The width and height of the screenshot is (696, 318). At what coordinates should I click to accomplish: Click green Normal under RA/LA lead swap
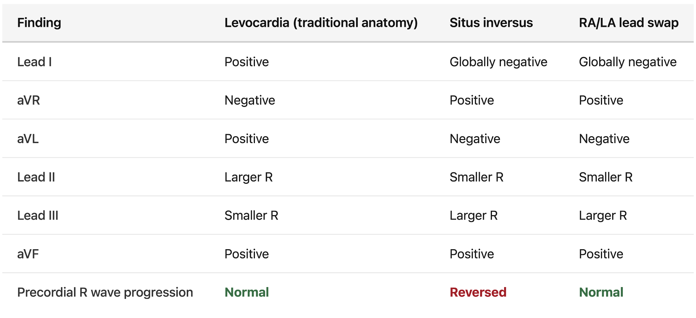click(601, 293)
